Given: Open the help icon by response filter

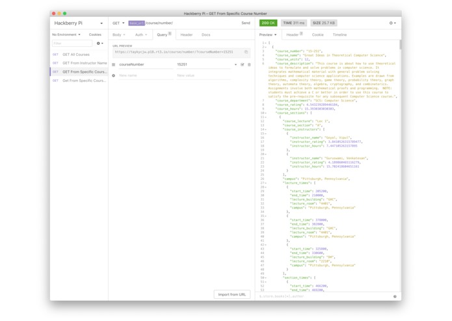Looking at the screenshot, I should click(x=395, y=296).
